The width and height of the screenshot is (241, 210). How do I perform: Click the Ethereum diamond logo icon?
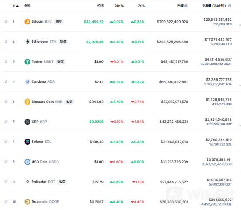coord(27,41)
